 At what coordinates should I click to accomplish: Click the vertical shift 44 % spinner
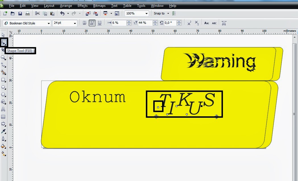(x=155, y=23)
